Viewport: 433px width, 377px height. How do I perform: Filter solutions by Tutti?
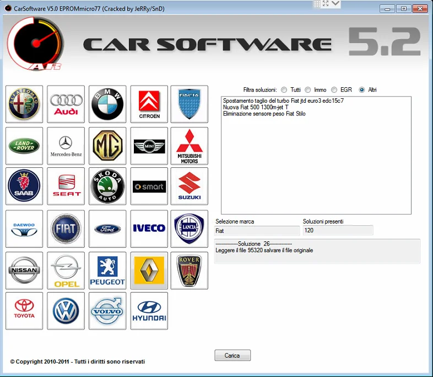click(x=284, y=89)
